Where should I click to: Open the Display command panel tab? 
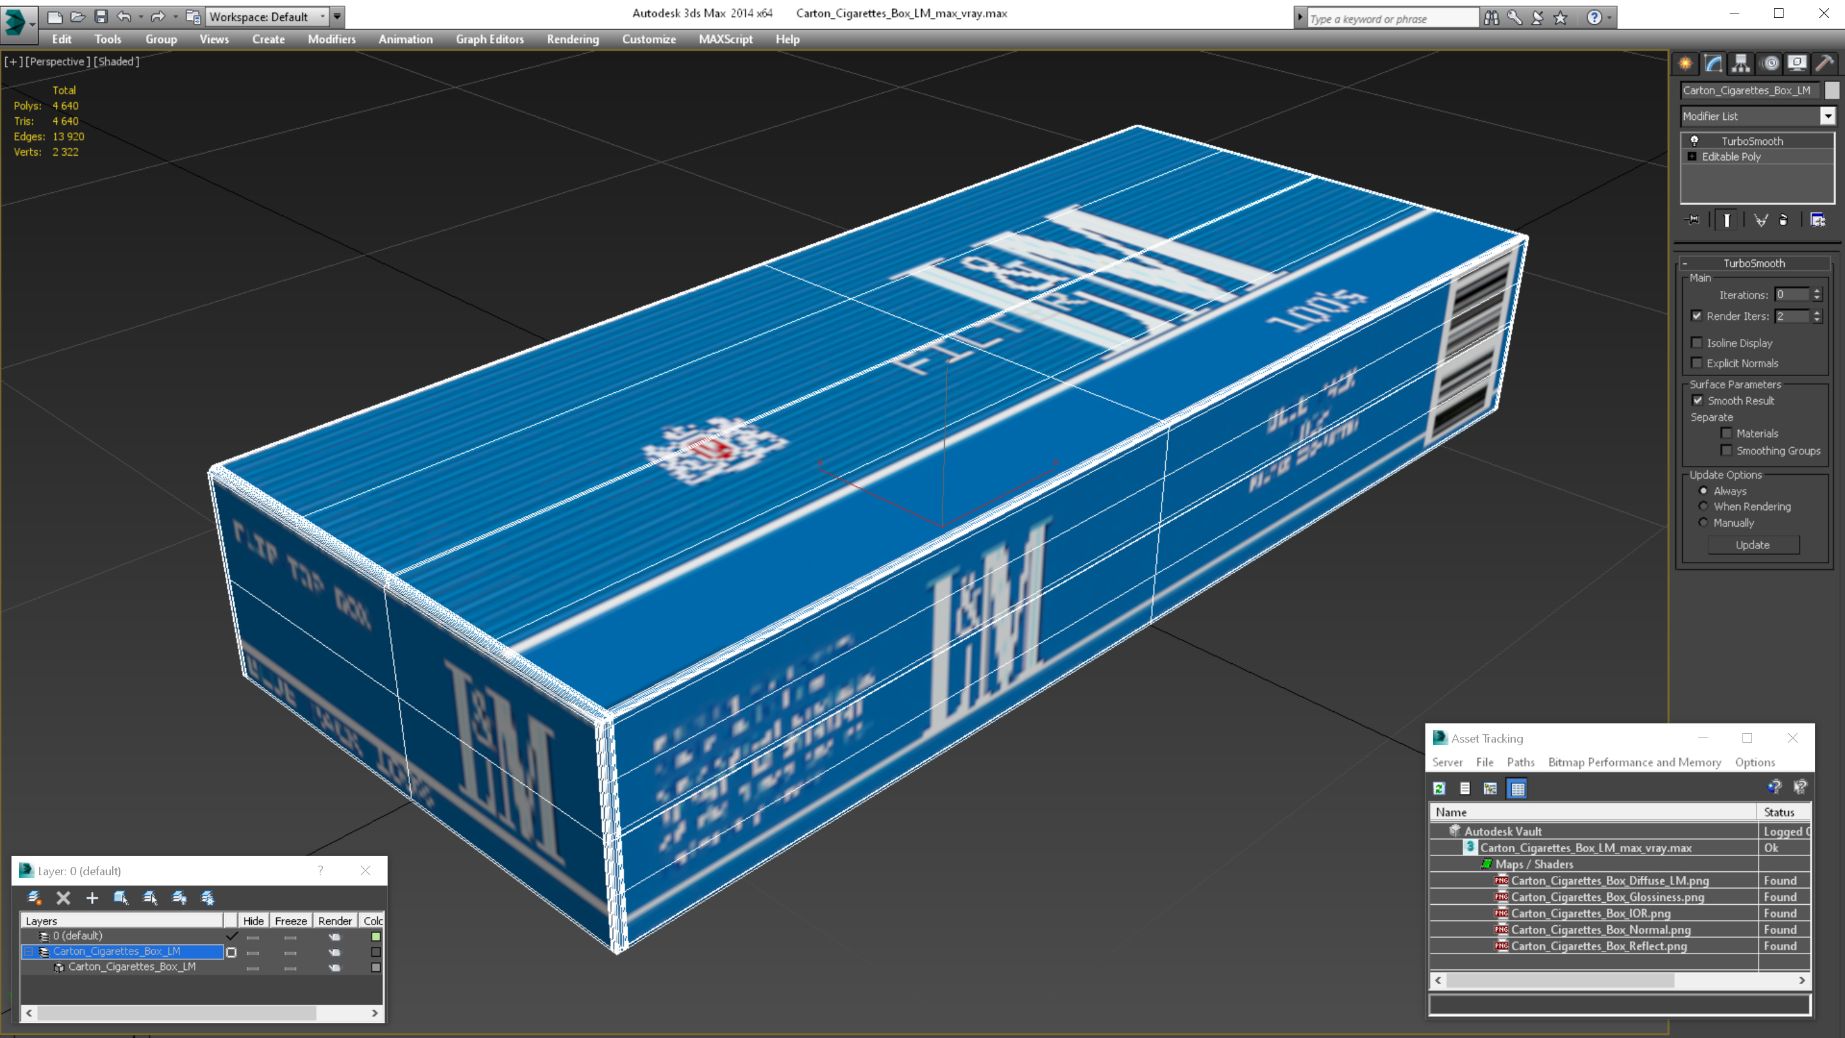1797,63
